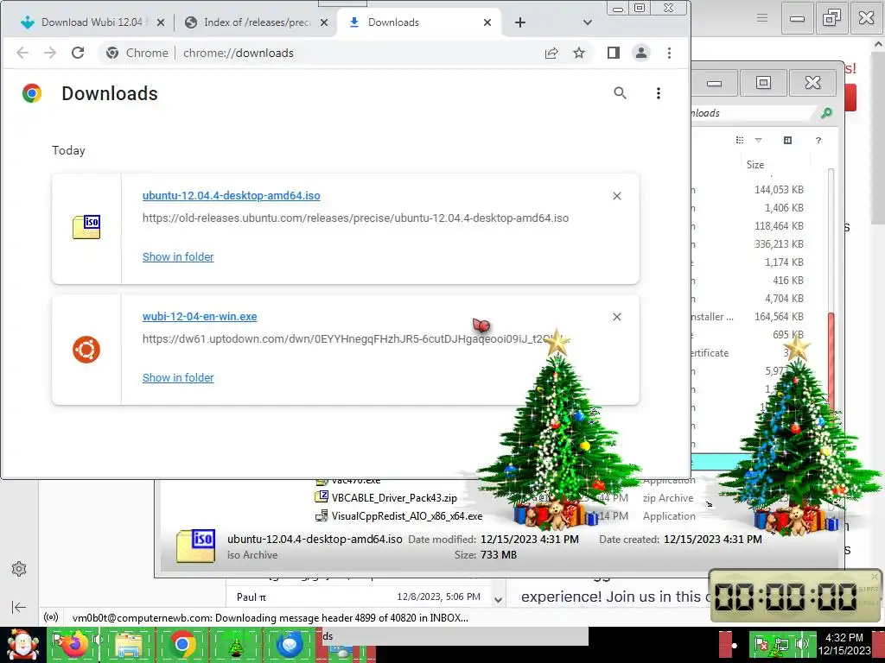Select VBCABLE_Driver_Pack43.zip in Explorer
This screenshot has width=885, height=663.
(x=394, y=498)
